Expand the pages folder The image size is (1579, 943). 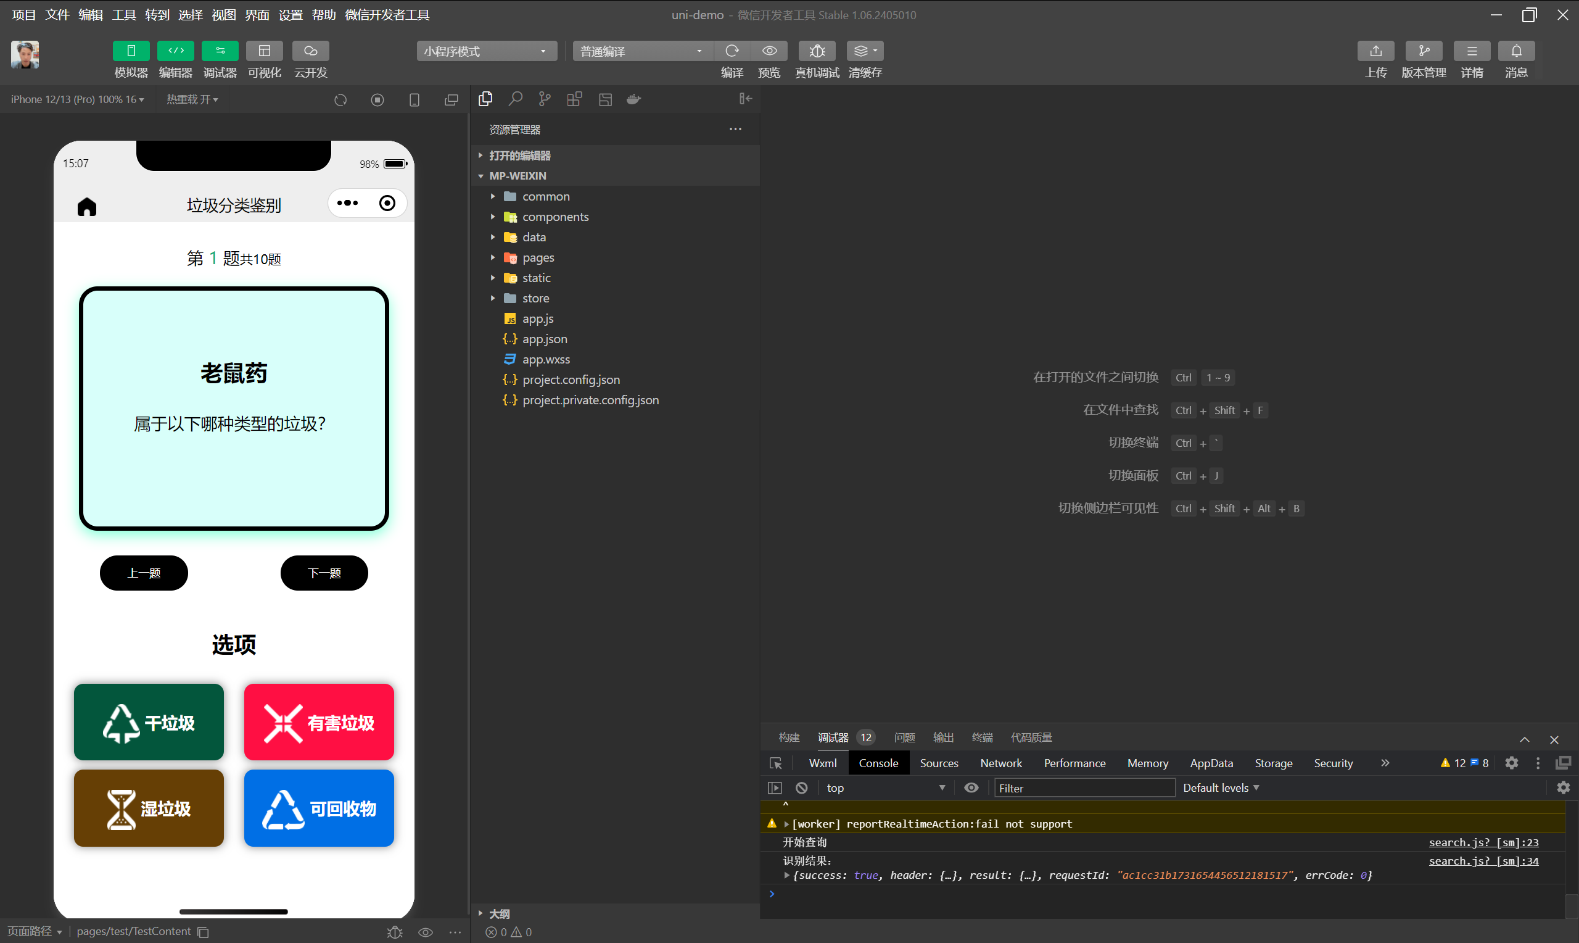(x=538, y=257)
